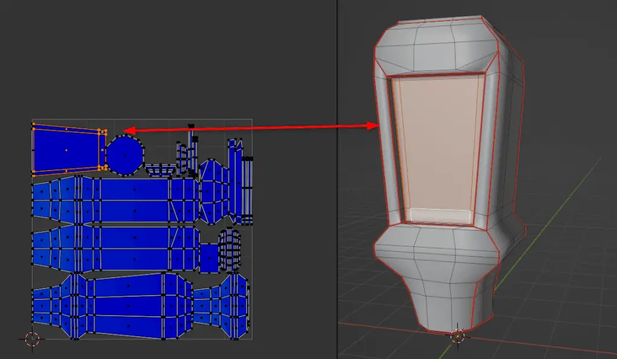Select the small white face below the peach panel

[x=440, y=216]
